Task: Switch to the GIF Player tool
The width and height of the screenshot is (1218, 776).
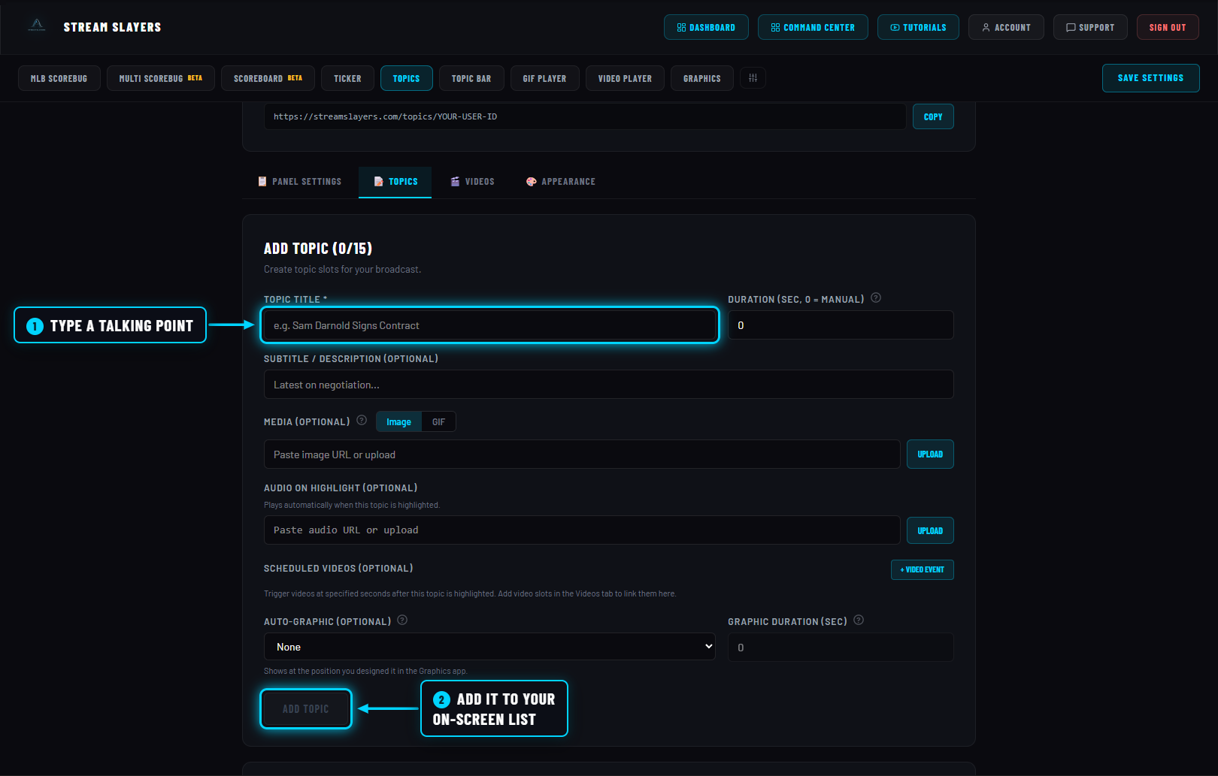Action: [545, 78]
